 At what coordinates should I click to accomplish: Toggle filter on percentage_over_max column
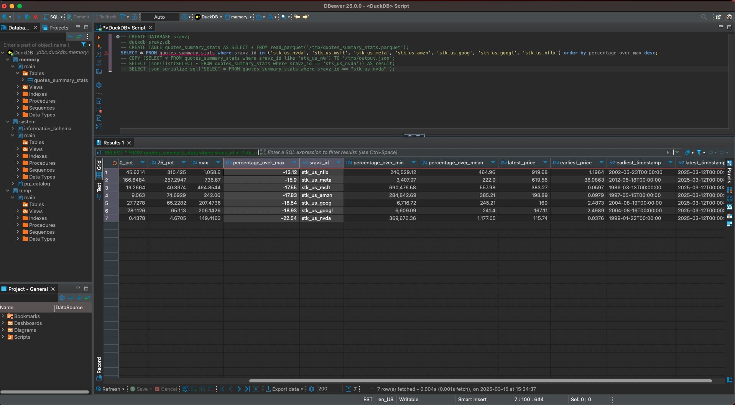(294, 162)
